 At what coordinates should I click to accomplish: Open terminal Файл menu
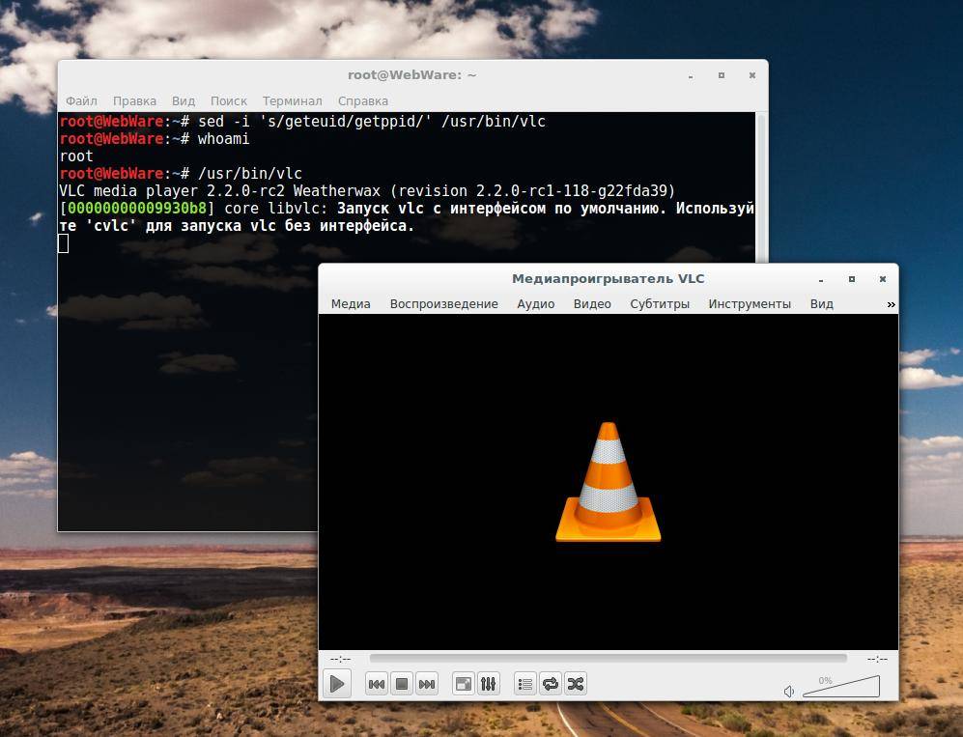[81, 100]
